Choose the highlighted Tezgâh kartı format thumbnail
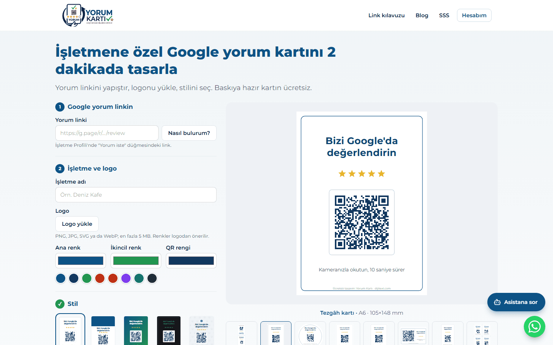Image resolution: width=553 pixels, height=345 pixels. [276, 333]
